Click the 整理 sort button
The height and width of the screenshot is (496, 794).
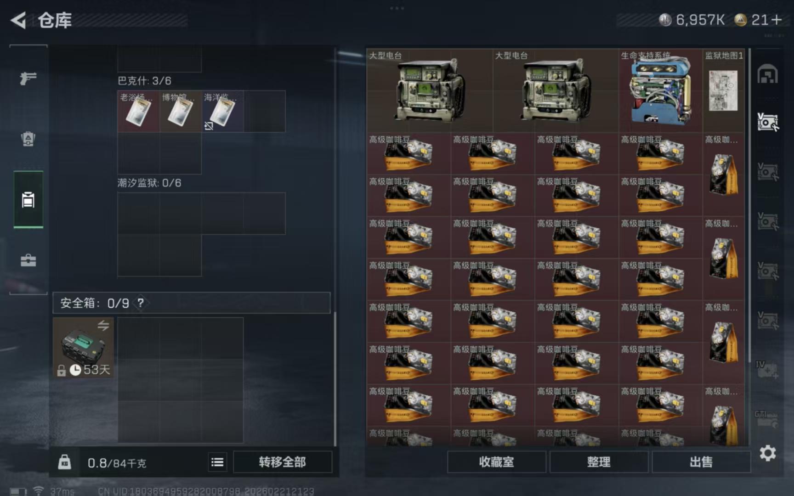[599, 462]
